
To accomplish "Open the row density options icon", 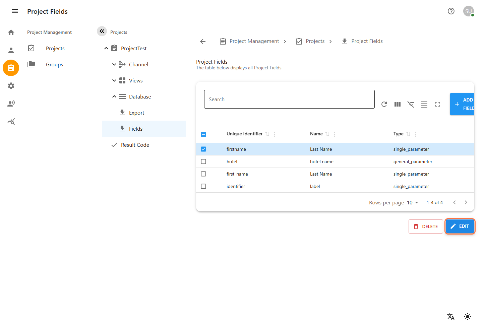I will click(424, 104).
